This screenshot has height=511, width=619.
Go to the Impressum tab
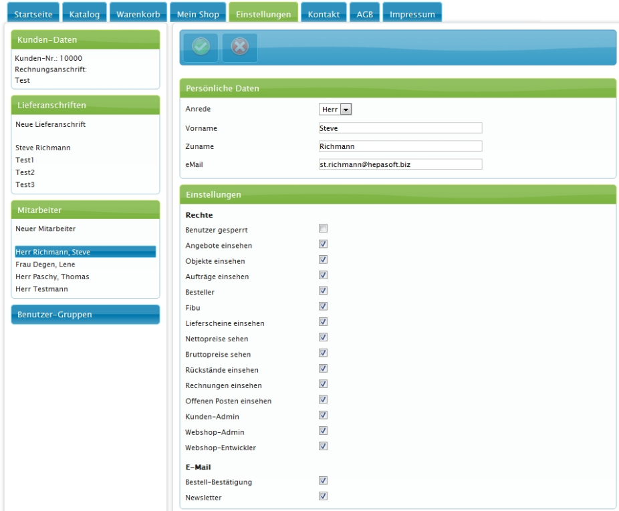pos(412,14)
